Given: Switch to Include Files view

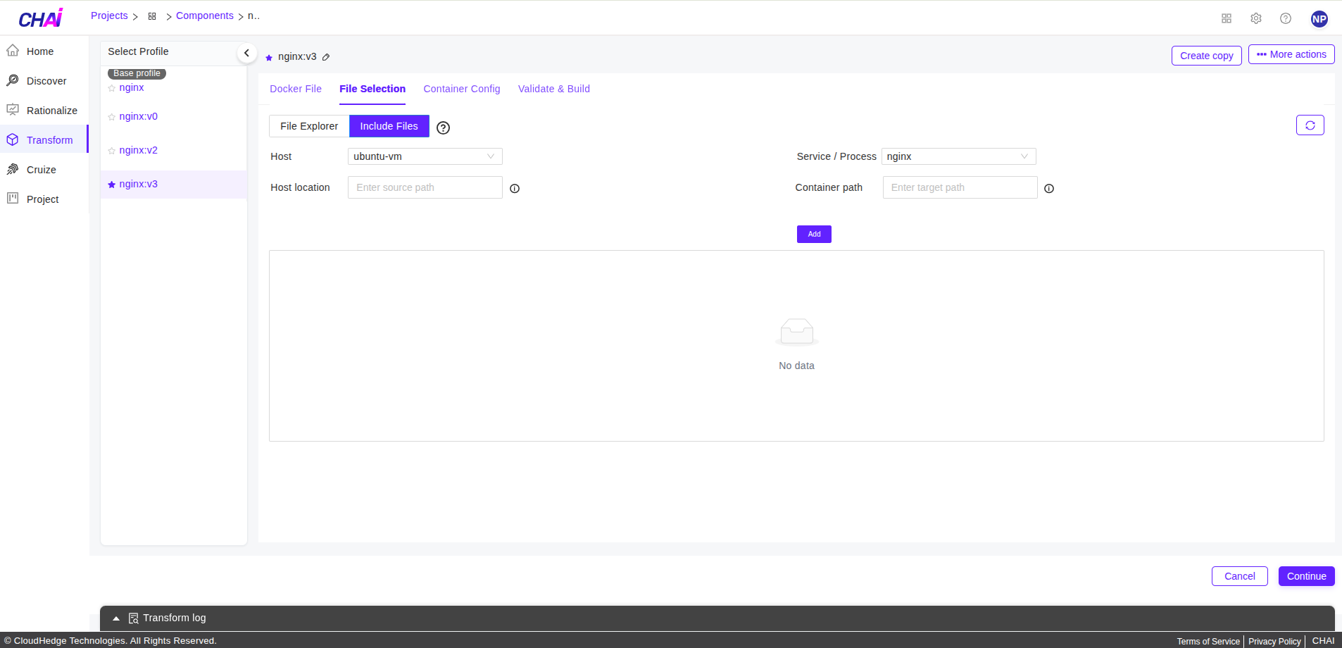Looking at the screenshot, I should pyautogui.click(x=389, y=126).
